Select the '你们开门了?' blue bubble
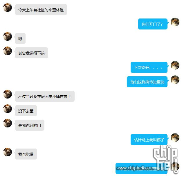 153,24
